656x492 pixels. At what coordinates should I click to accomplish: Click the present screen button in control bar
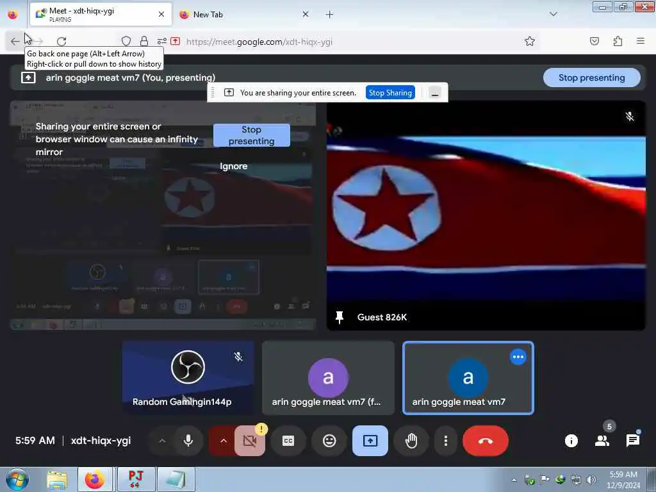[x=370, y=441]
